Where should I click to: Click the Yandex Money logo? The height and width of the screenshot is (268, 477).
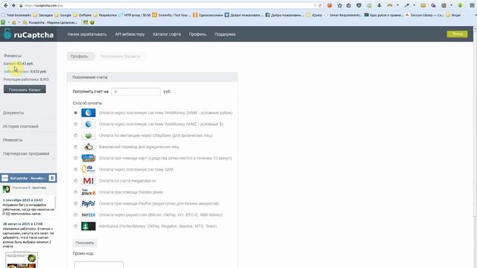coord(88,192)
